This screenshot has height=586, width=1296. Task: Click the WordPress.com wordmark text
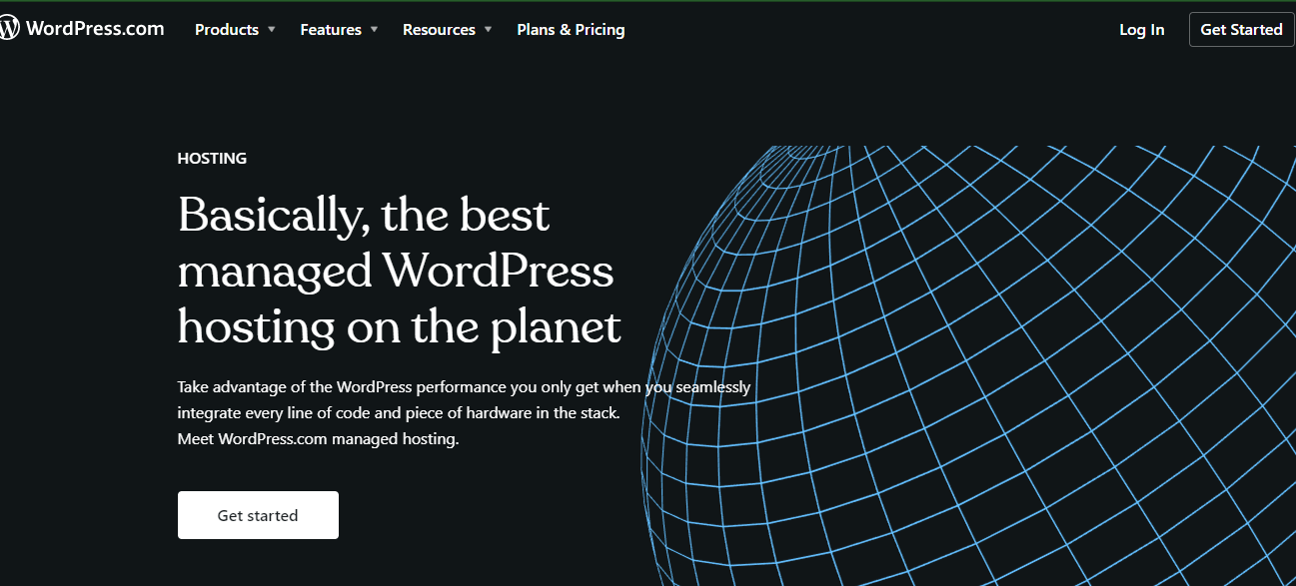coord(95,29)
